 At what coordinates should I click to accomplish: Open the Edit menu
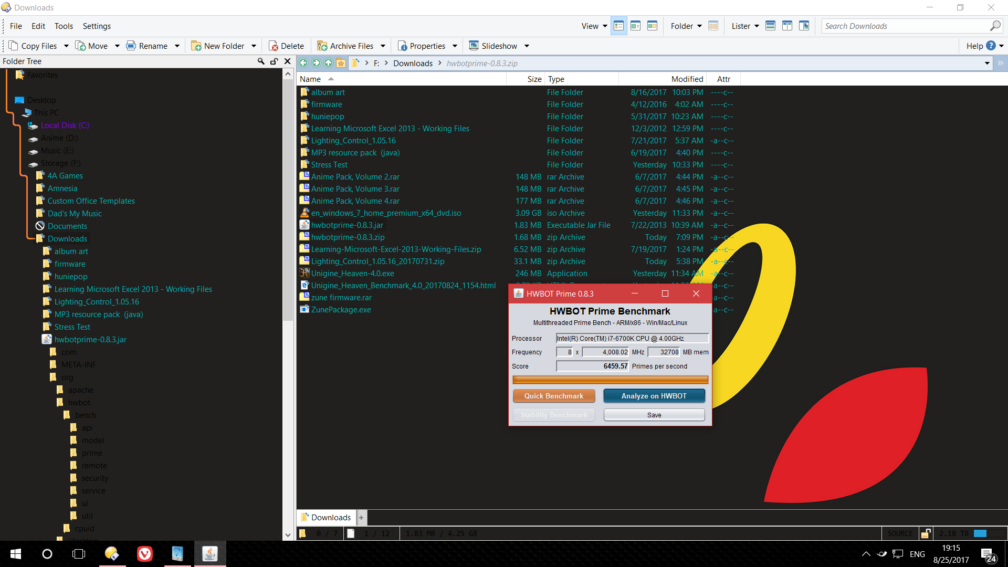coord(38,26)
